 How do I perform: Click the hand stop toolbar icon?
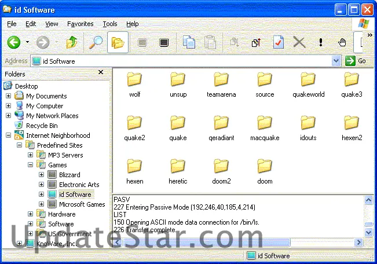pos(342,42)
